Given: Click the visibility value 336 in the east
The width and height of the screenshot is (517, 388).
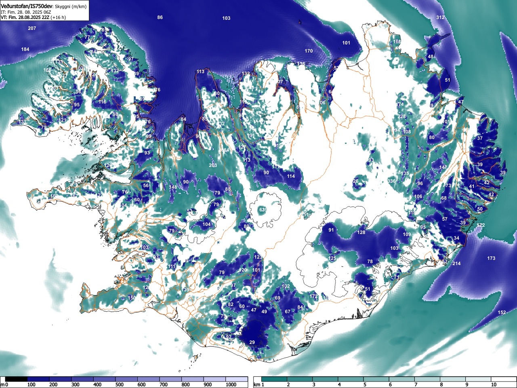Looking at the screenshot, I should (x=391, y=181).
